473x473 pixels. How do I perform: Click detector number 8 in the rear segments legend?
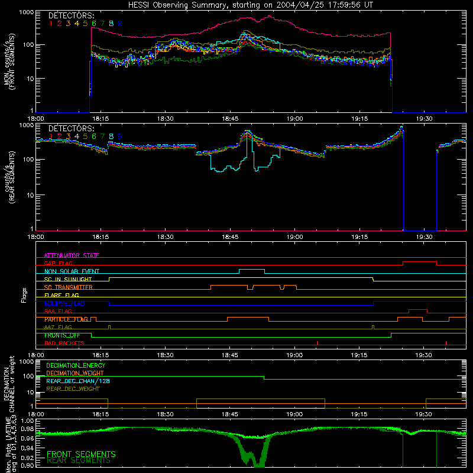pos(111,137)
